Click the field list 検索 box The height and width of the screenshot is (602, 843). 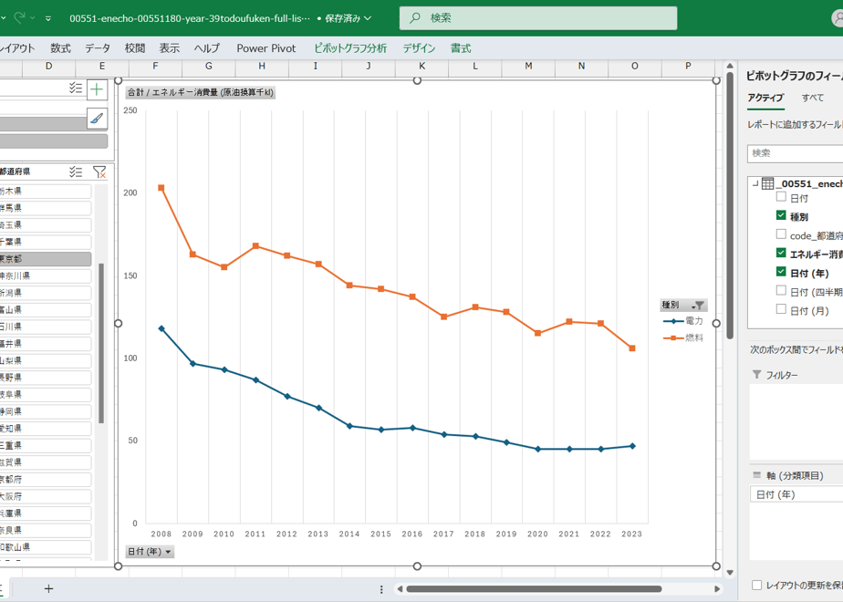pos(796,153)
